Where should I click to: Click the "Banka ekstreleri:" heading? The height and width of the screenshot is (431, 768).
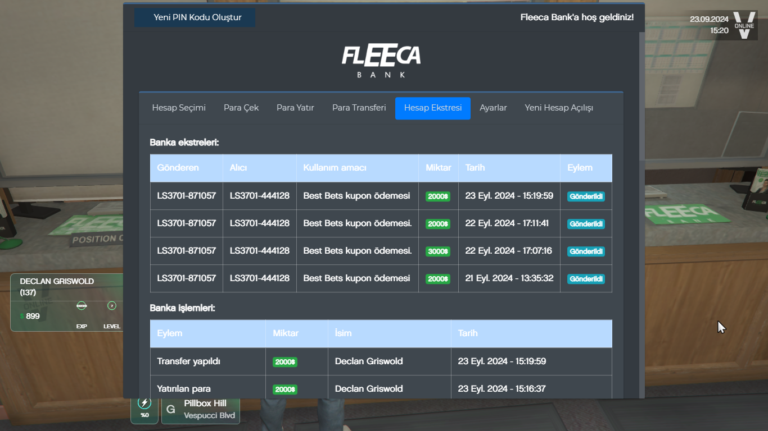point(184,143)
